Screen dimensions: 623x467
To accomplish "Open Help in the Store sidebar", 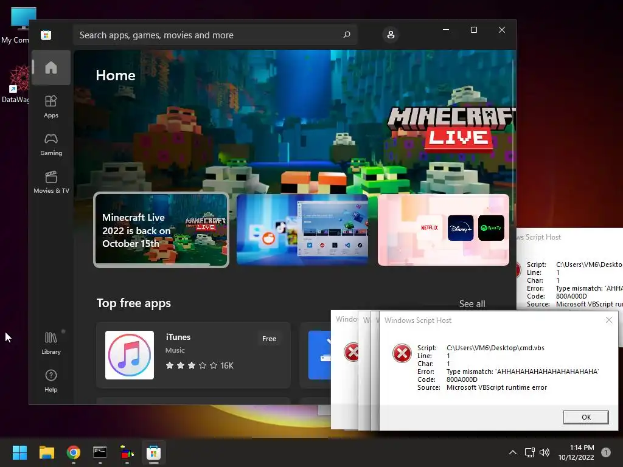I will tap(51, 381).
